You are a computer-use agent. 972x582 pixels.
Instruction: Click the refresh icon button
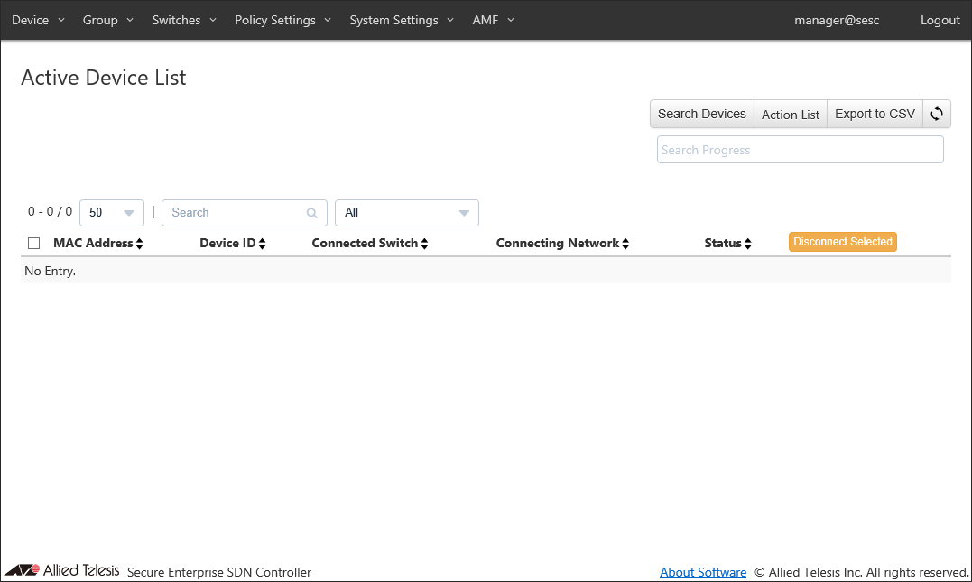click(x=937, y=114)
